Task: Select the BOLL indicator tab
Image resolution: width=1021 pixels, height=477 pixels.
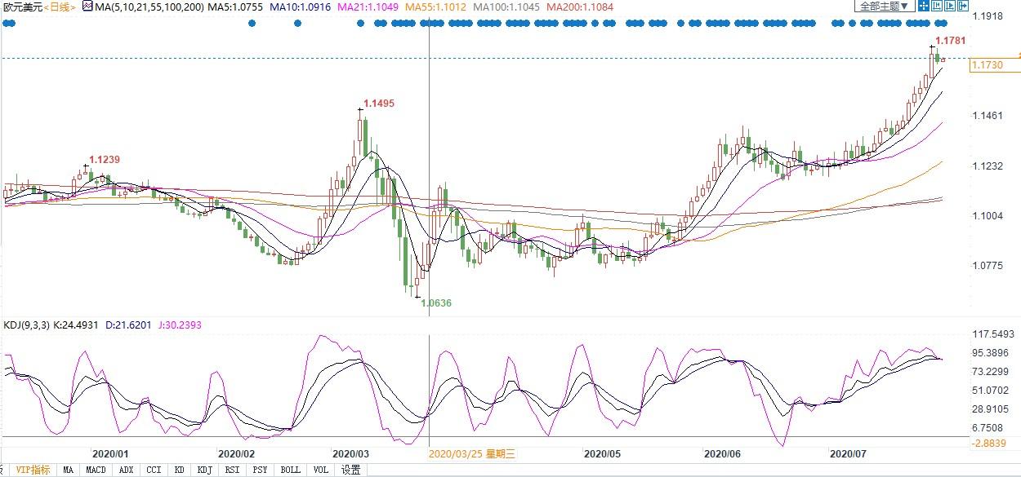Action: [290, 470]
